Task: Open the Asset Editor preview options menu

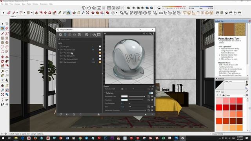Action: [x=153, y=34]
